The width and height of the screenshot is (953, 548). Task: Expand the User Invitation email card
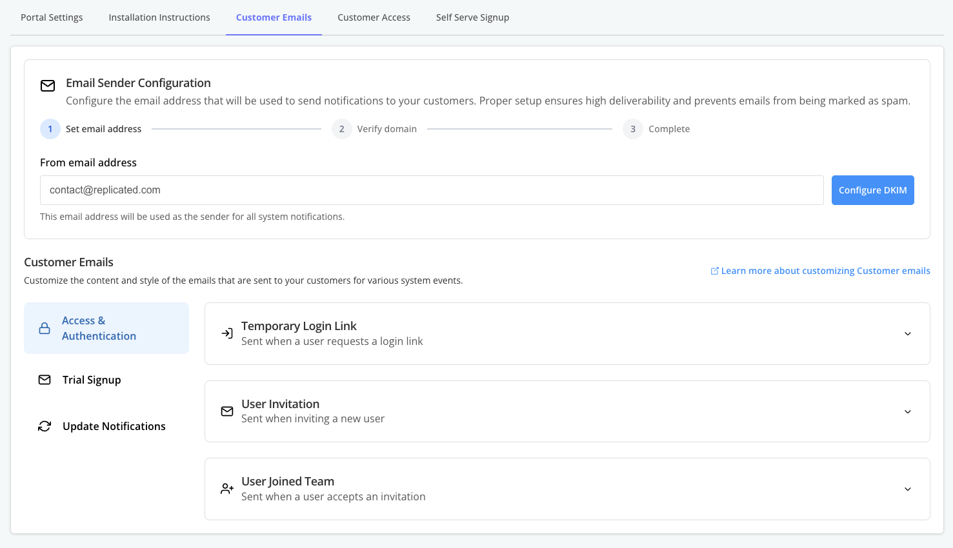pyautogui.click(x=908, y=411)
